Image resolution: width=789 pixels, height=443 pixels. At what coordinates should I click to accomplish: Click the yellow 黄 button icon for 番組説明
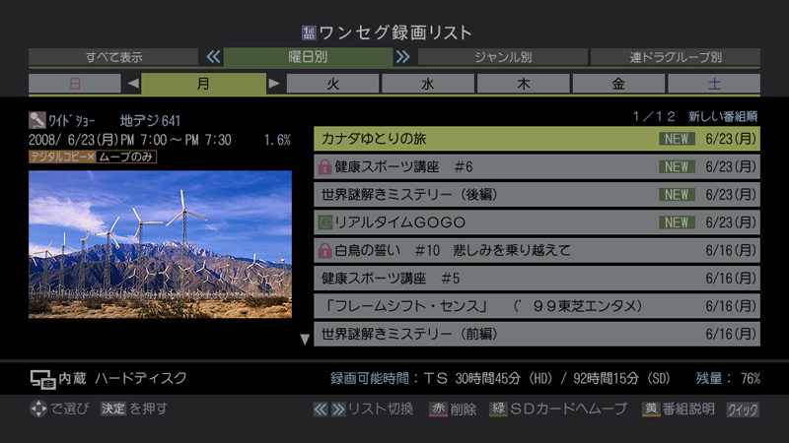[x=651, y=410]
